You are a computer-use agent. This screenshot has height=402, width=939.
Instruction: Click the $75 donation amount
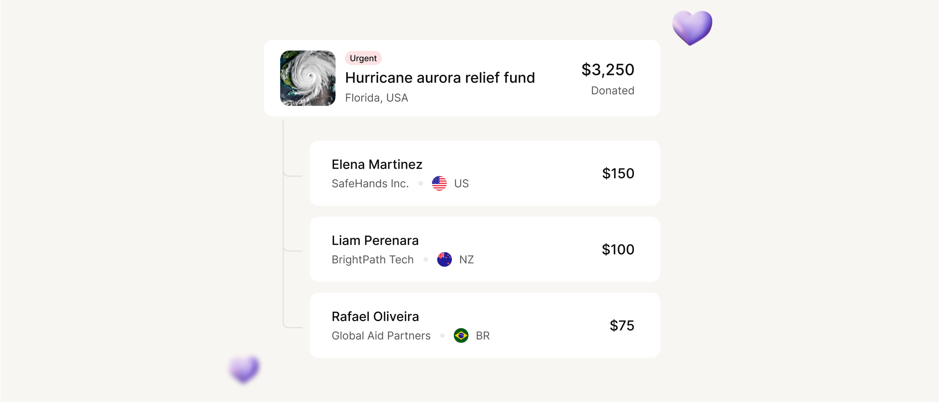pyautogui.click(x=621, y=326)
